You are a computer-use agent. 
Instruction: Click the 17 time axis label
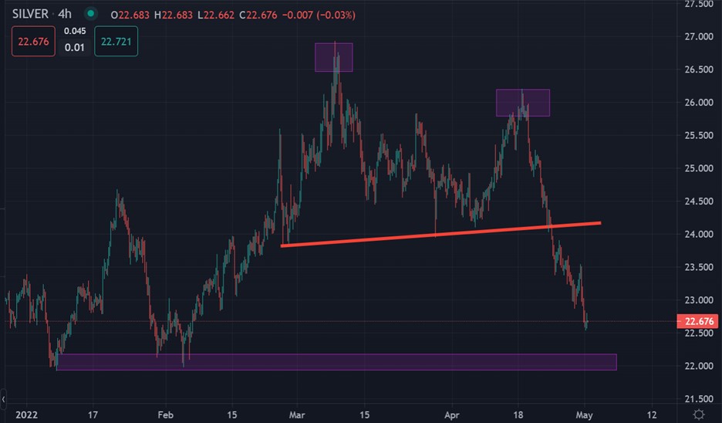coord(93,415)
